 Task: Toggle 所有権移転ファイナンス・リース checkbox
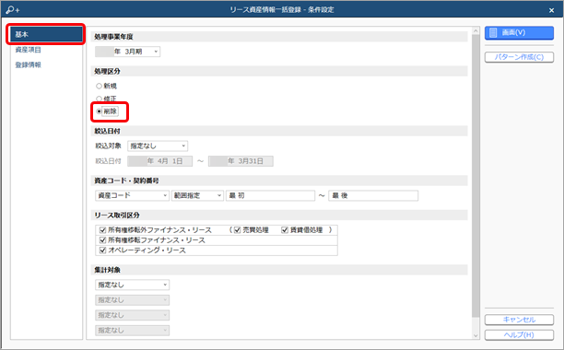[x=102, y=240]
